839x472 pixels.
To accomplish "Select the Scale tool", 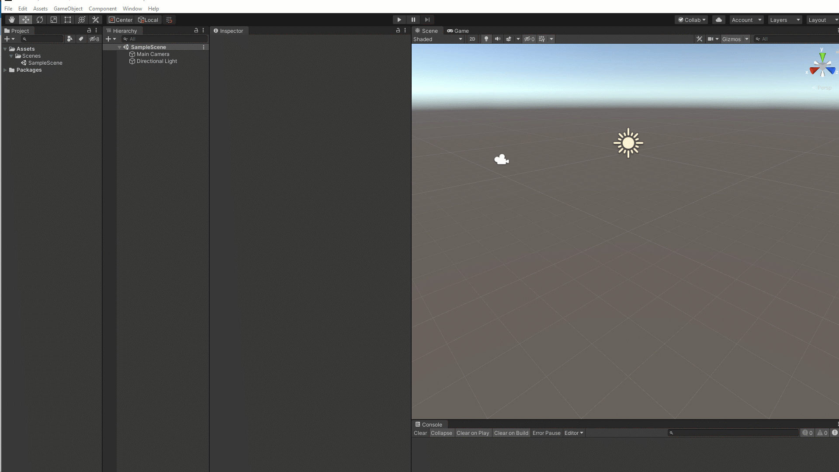I will click(x=54, y=20).
